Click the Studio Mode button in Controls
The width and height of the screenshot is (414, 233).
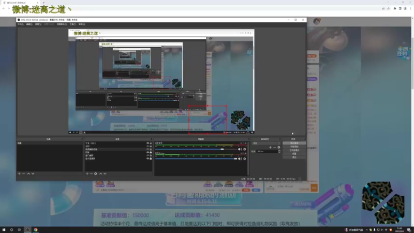[x=294, y=150]
